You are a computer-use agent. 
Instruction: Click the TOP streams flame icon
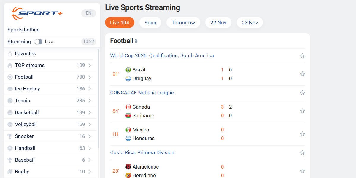tap(10, 66)
